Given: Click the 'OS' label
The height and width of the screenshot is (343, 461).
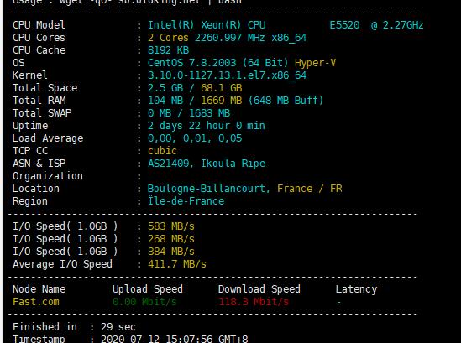Looking at the screenshot, I should 18,63.
